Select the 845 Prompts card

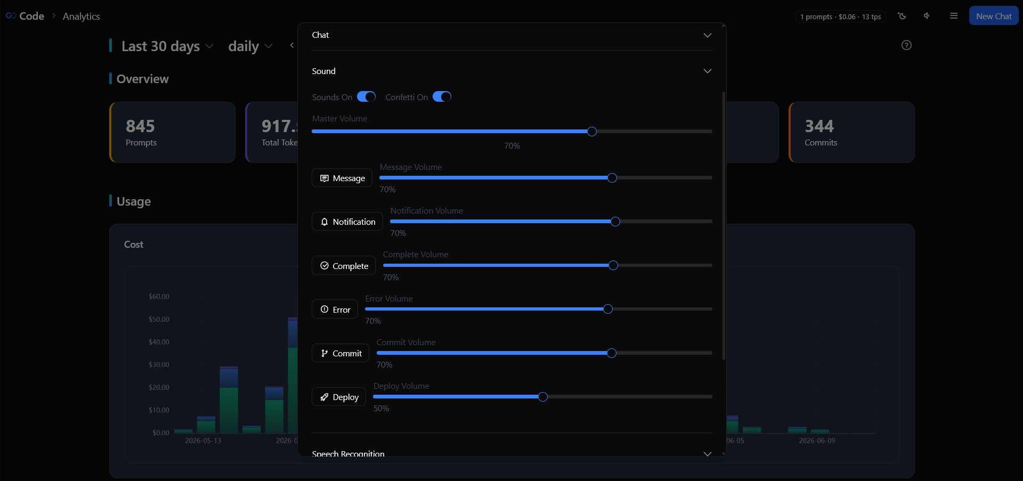click(172, 132)
